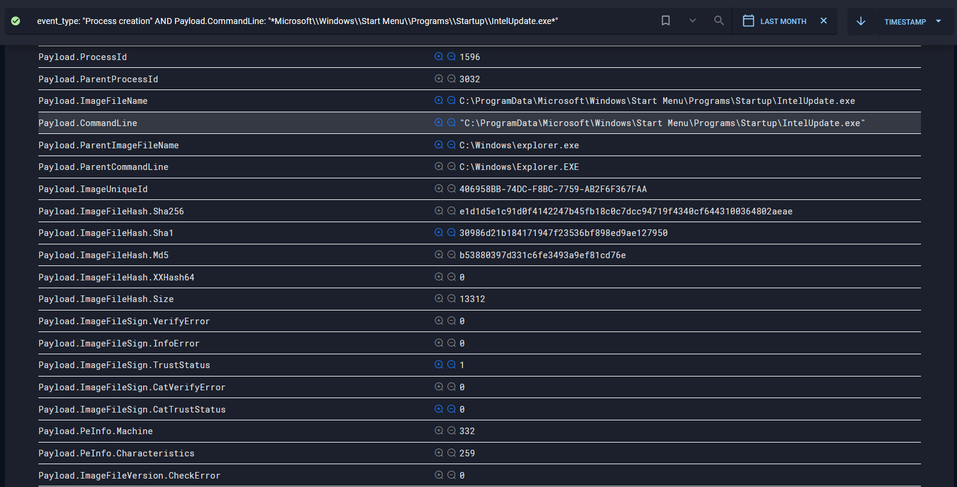Screen dimensions: 957x487
Task: Toggle sort direction arrow button
Action: point(861,22)
